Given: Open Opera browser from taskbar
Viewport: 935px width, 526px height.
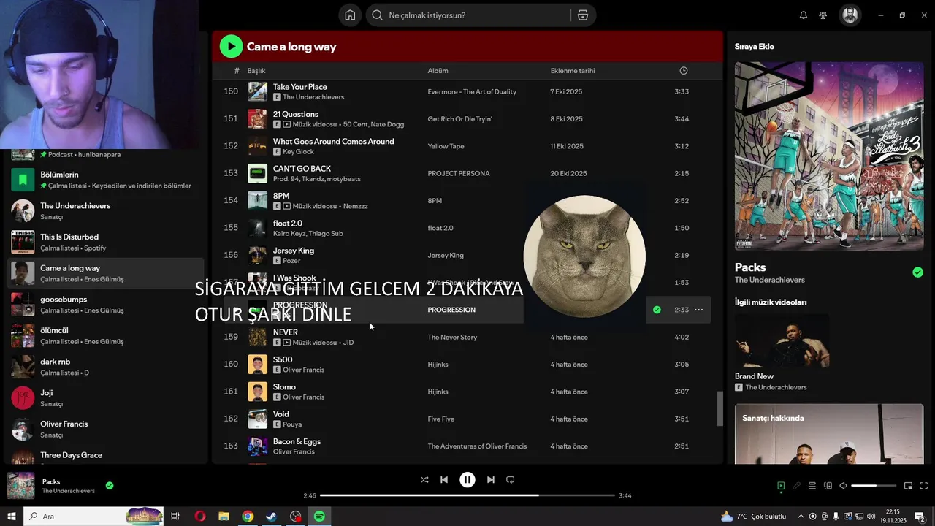Looking at the screenshot, I should (x=200, y=517).
